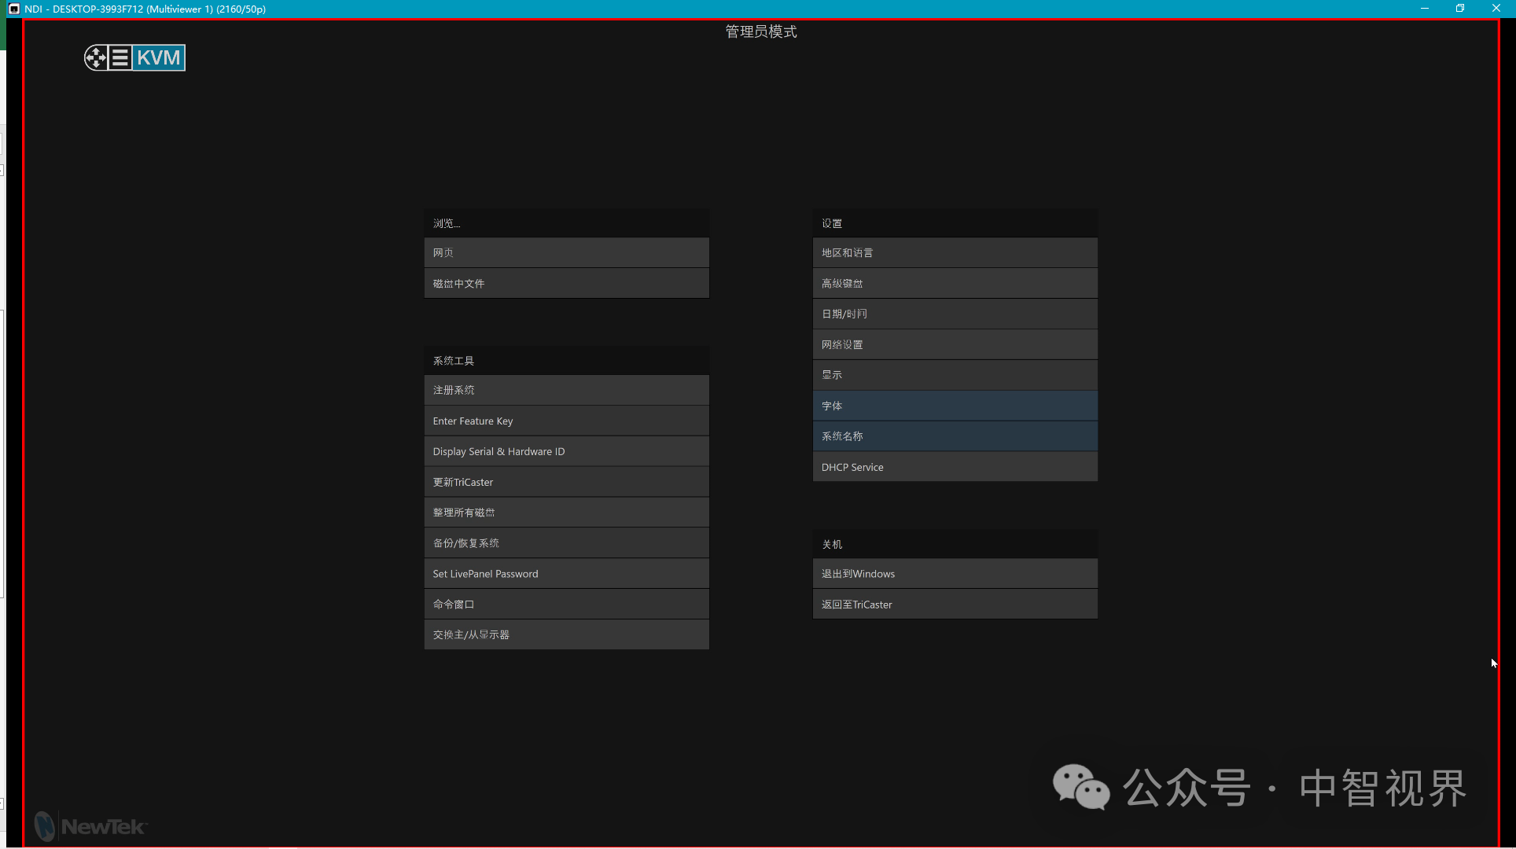Select 磁盘中文件 browse option

coord(566,283)
